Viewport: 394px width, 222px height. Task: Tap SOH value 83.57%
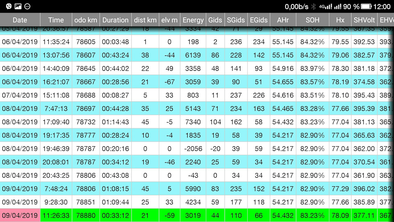pyautogui.click(x=312, y=82)
